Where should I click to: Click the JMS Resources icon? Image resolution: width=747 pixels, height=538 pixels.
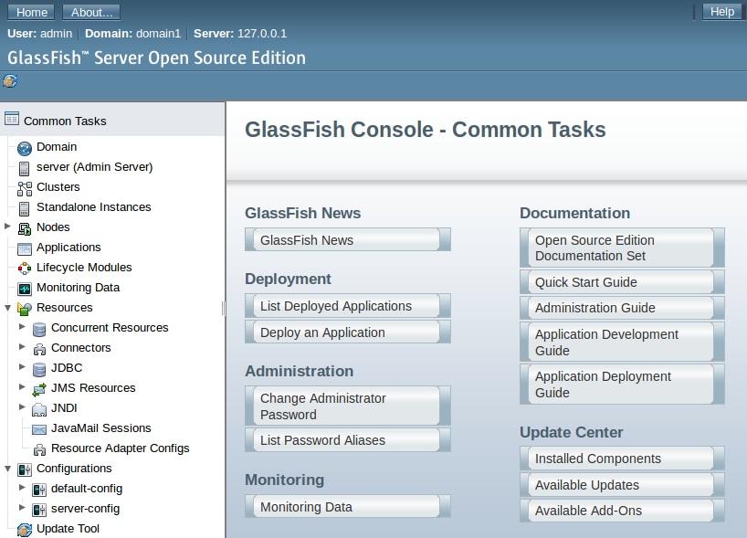point(39,389)
